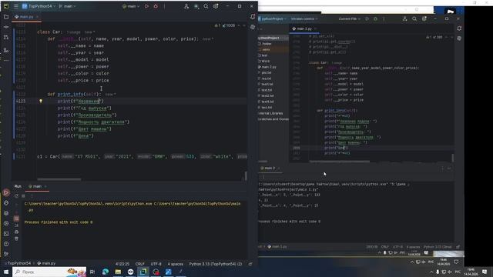Open Task View on taskbar
This screenshot has width=493, height=277.
(92, 272)
